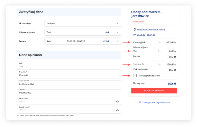Open the Liczba miejsc dropdown

(83, 23)
